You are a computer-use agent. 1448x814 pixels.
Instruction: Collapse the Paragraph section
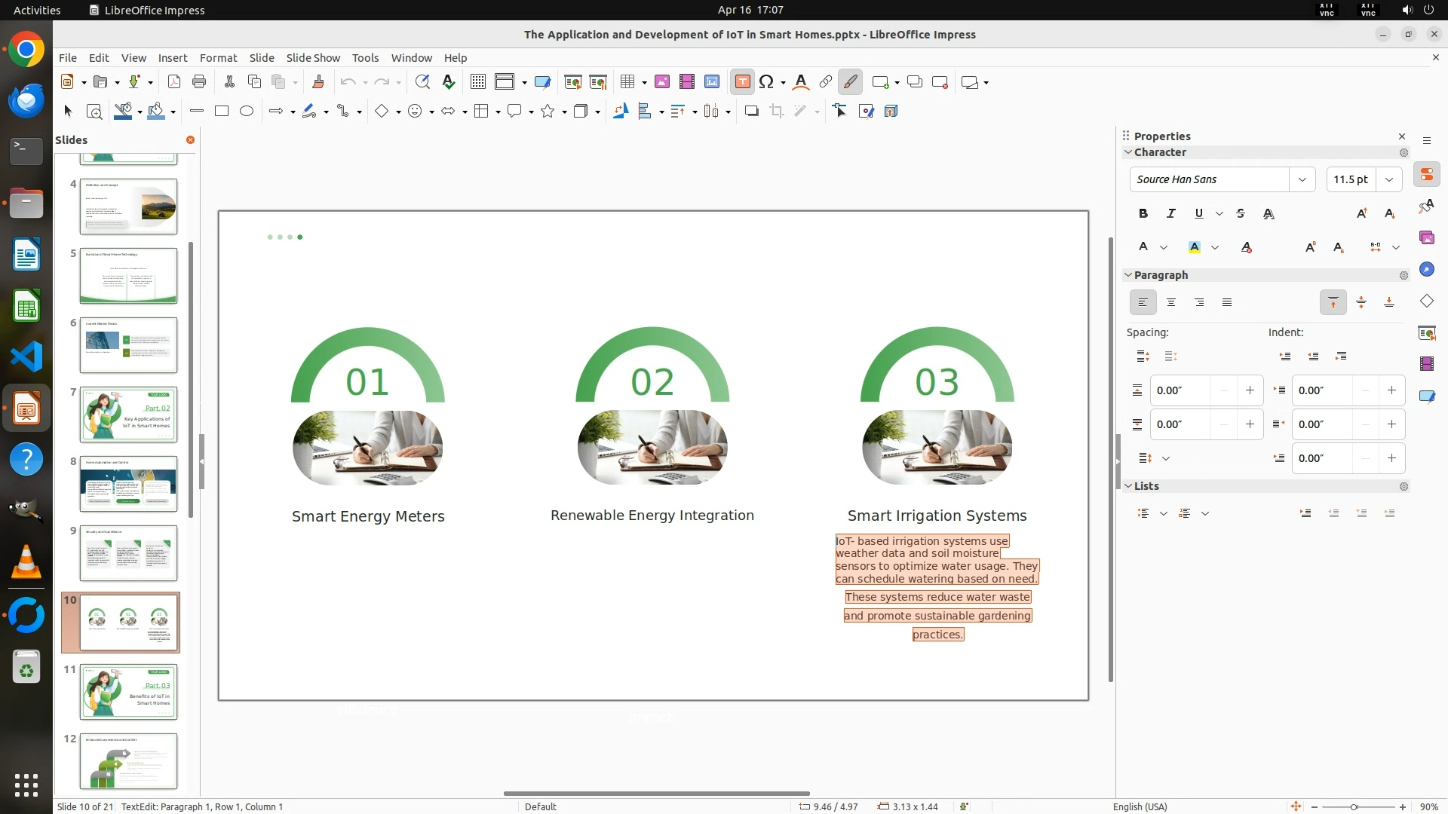click(1128, 275)
